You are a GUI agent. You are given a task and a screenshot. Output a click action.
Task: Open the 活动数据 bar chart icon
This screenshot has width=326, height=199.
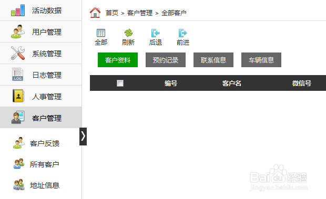coord(18,11)
